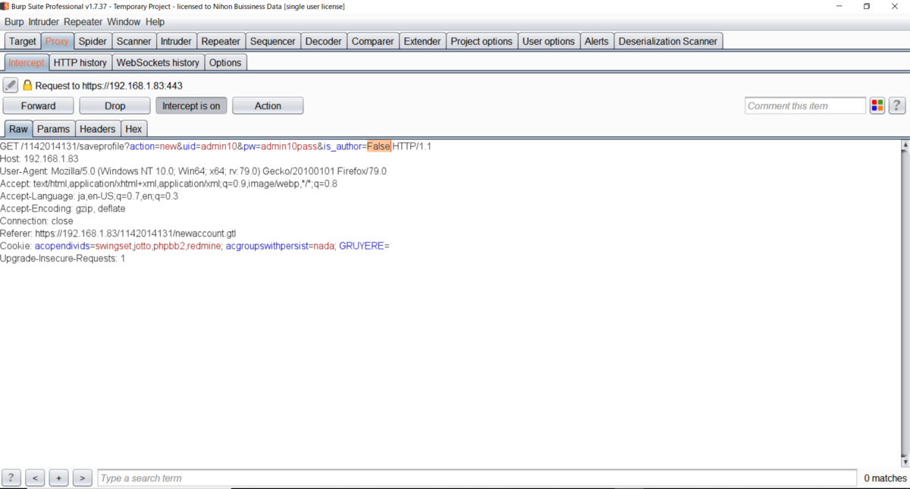Open the highlight color picker icon
The width and height of the screenshot is (910, 489).
(x=877, y=105)
